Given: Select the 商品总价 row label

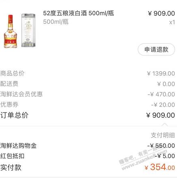Looking at the screenshot, I should pyautogui.click(x=12, y=74).
